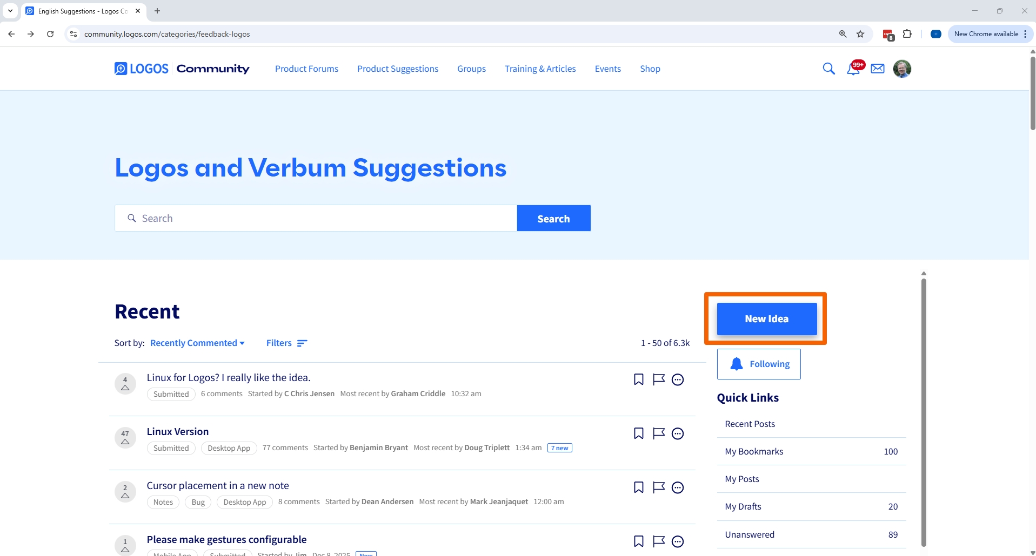Open Cursor placement in a new note

click(x=218, y=485)
